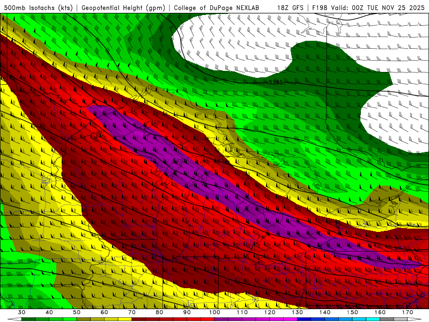Click the legend value 110
This screenshot has width=429, height=322.
coord(242,312)
